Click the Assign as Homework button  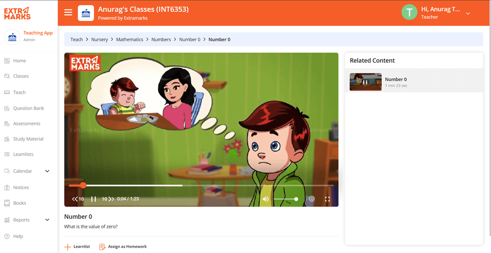tap(123, 247)
